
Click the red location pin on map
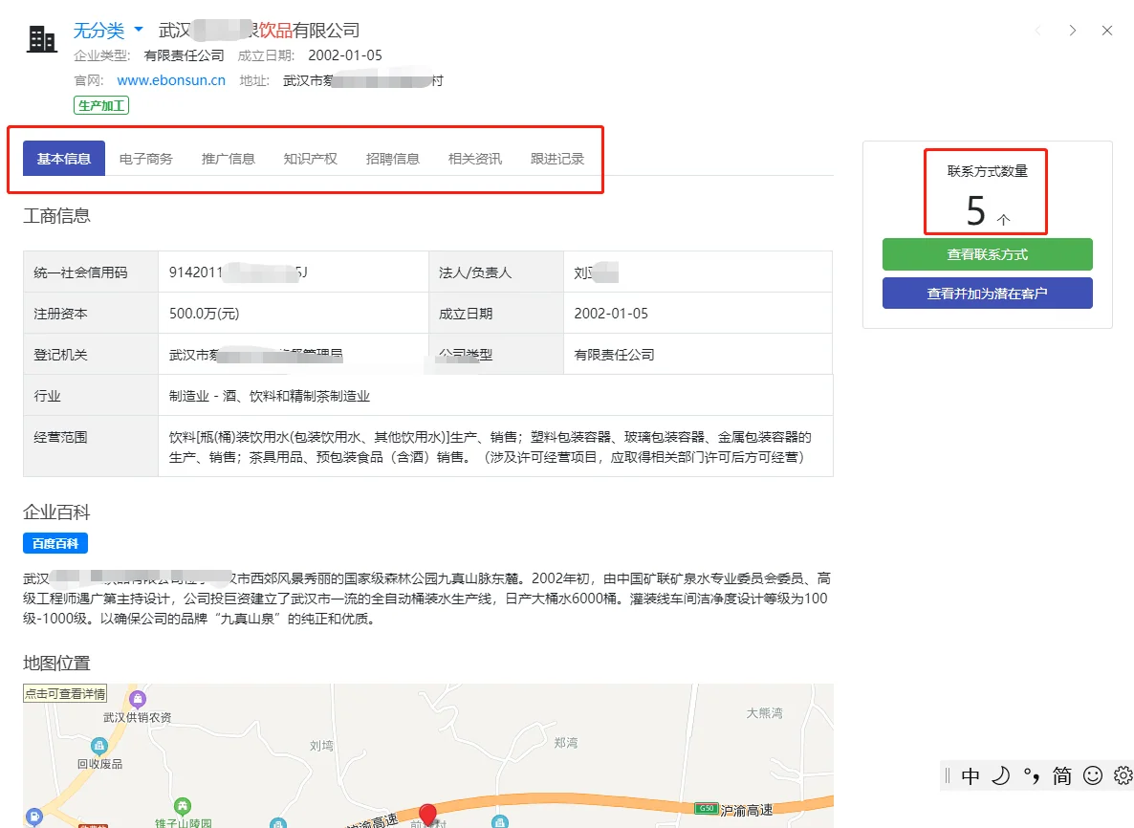click(428, 815)
